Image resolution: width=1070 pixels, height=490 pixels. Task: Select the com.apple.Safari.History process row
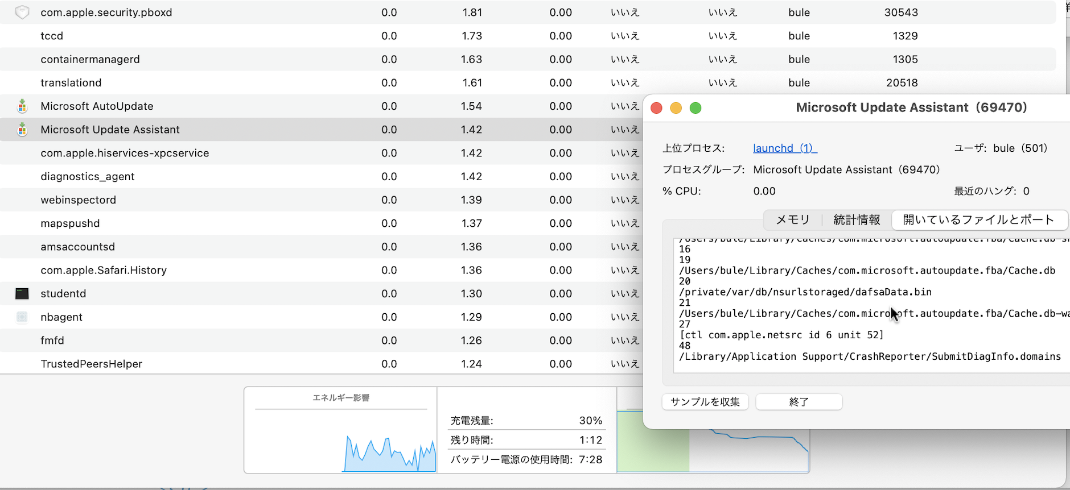tap(228, 271)
